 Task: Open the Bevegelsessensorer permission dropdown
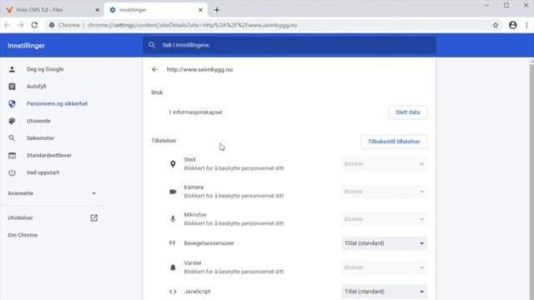click(384, 243)
